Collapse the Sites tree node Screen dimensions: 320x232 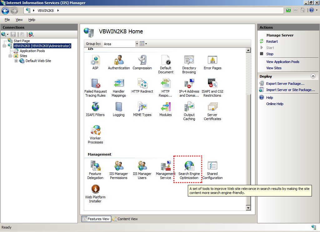pos(10,56)
